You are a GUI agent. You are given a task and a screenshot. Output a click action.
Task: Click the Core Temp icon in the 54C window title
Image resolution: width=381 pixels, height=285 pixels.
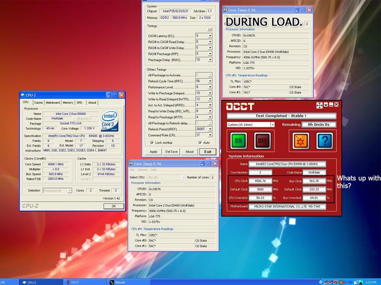(x=131, y=163)
